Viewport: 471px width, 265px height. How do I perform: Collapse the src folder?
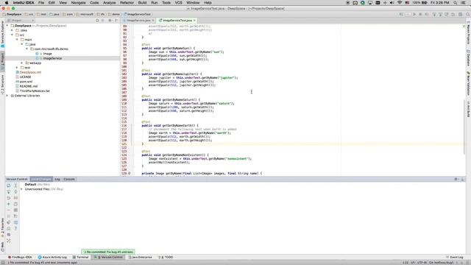(13, 35)
